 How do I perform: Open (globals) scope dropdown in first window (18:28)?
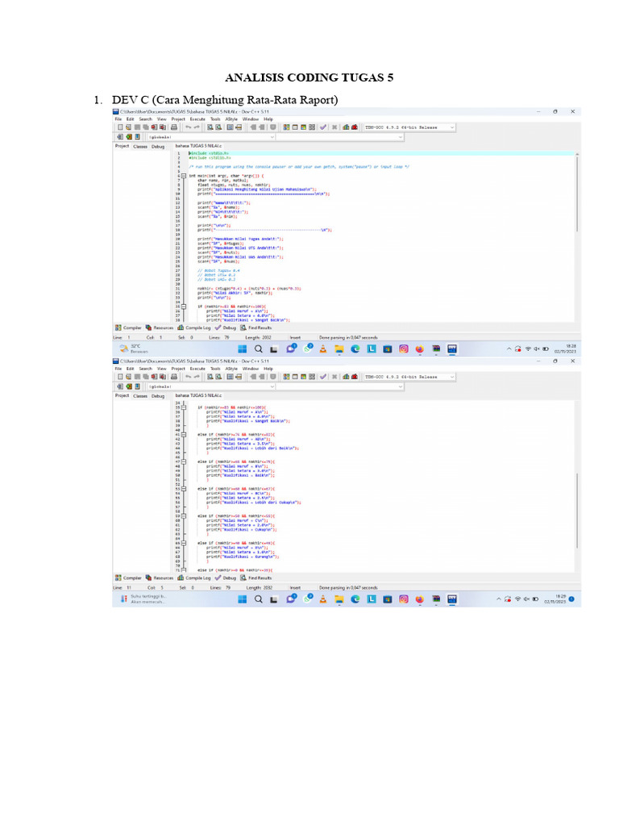click(x=211, y=137)
